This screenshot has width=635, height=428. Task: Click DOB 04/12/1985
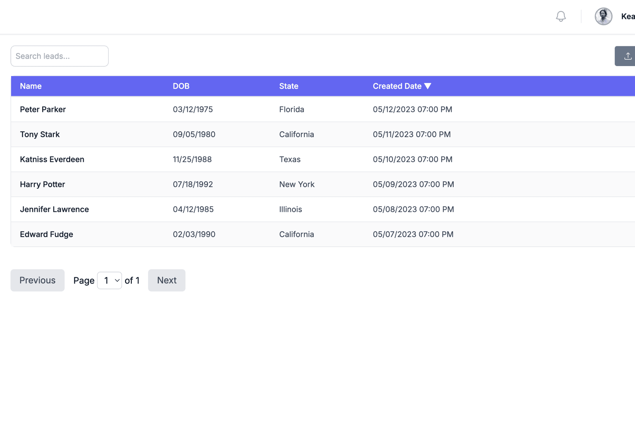(x=193, y=209)
